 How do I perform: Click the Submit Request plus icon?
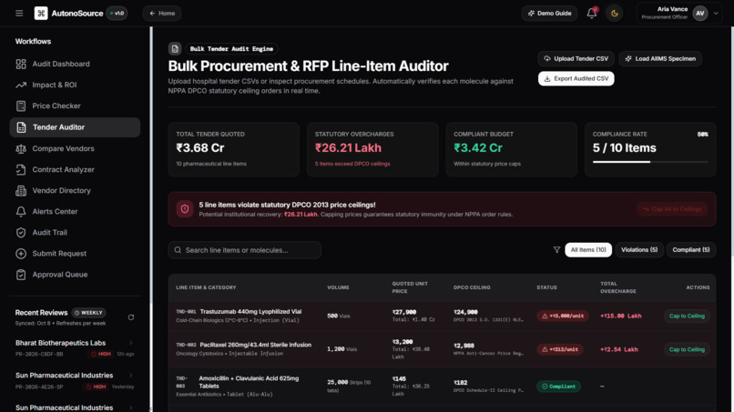(x=21, y=254)
